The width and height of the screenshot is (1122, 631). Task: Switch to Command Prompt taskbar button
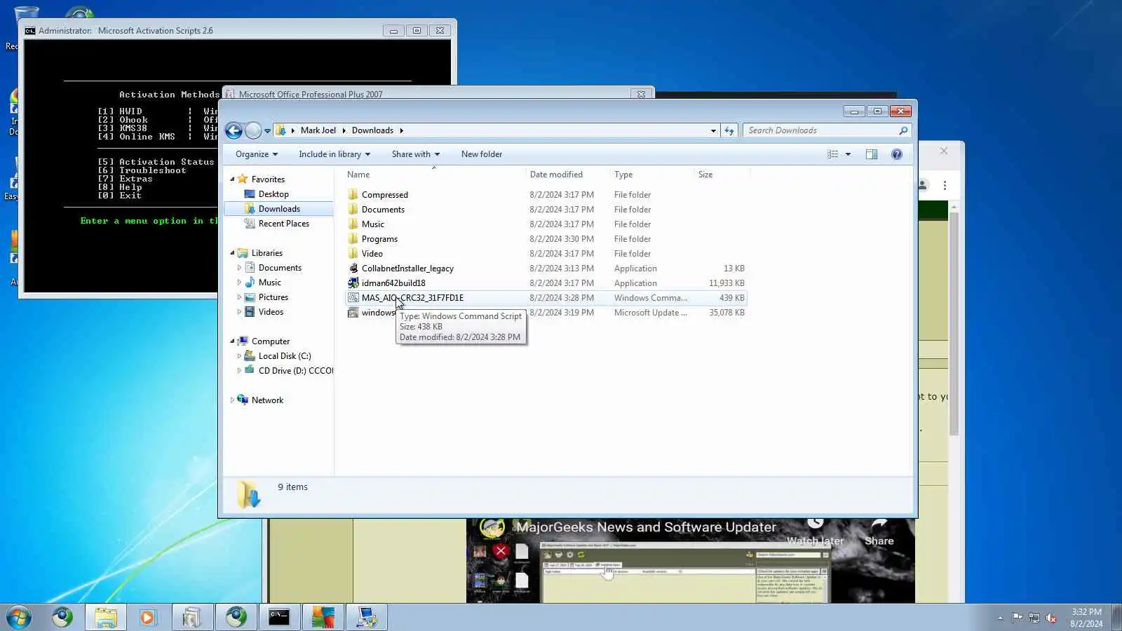tap(279, 618)
